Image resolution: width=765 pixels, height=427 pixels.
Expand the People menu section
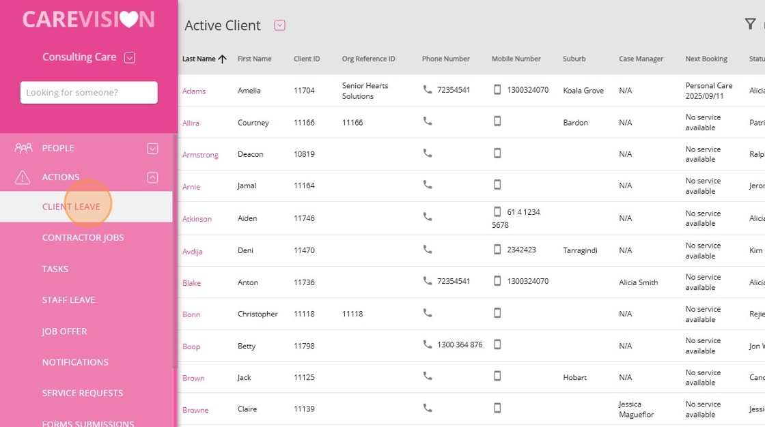point(152,148)
